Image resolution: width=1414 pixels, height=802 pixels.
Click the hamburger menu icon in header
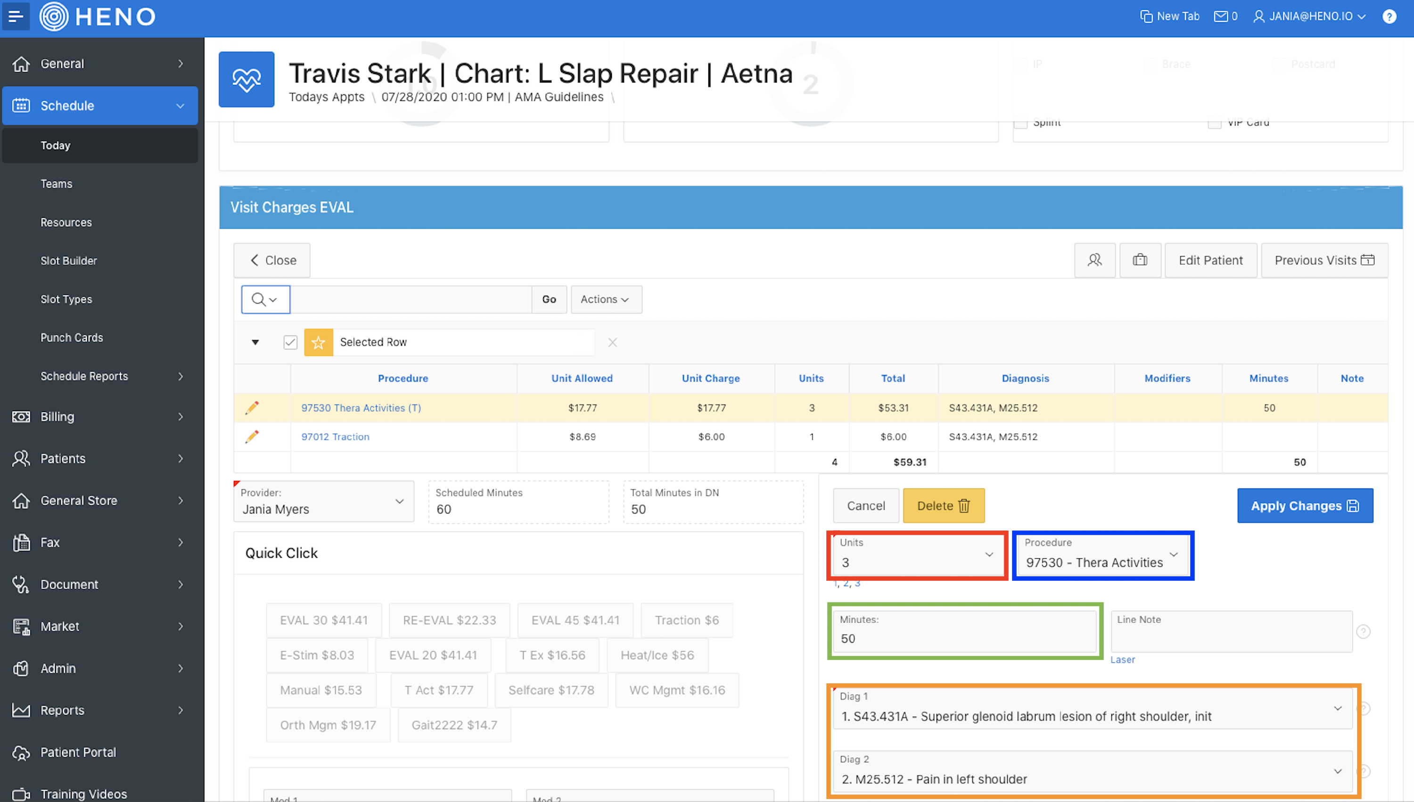coord(16,17)
